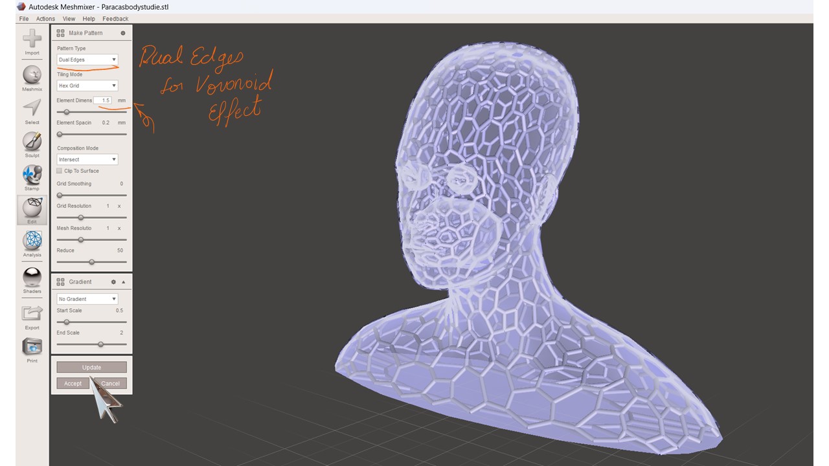Open Gradient panel settings gear
The height and width of the screenshot is (466, 829).
(113, 282)
